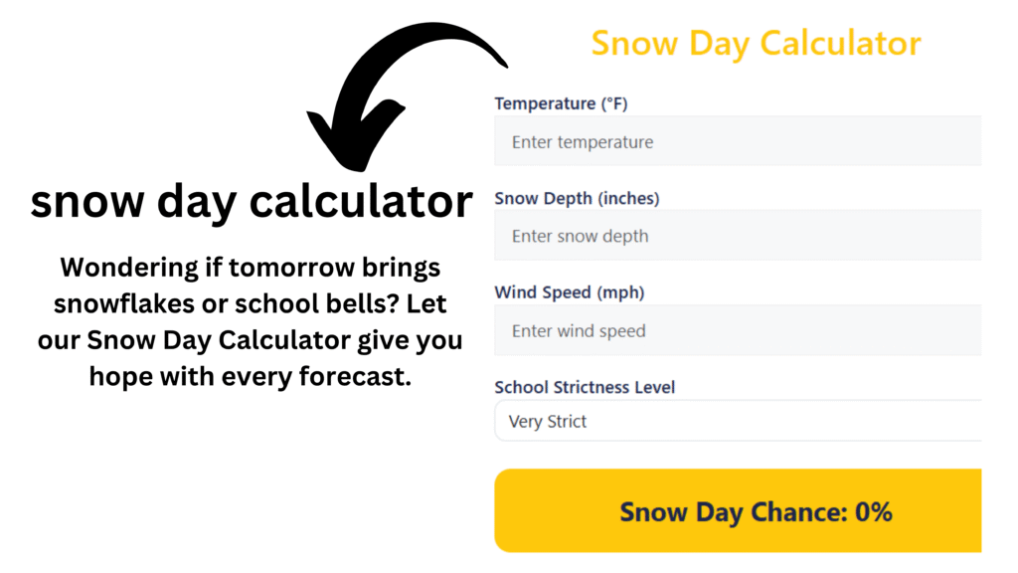Click the Temperature input field
1018x573 pixels.
pos(738,141)
